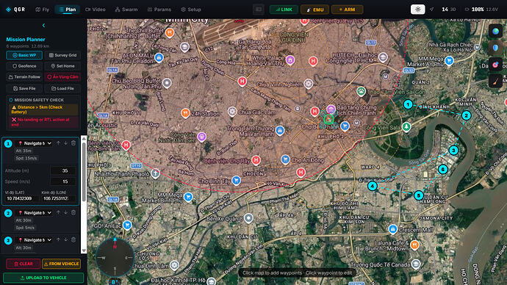Click the broom clear-trail icon
Image resolution: width=507 pixels, height=285 pixels.
(495, 82)
